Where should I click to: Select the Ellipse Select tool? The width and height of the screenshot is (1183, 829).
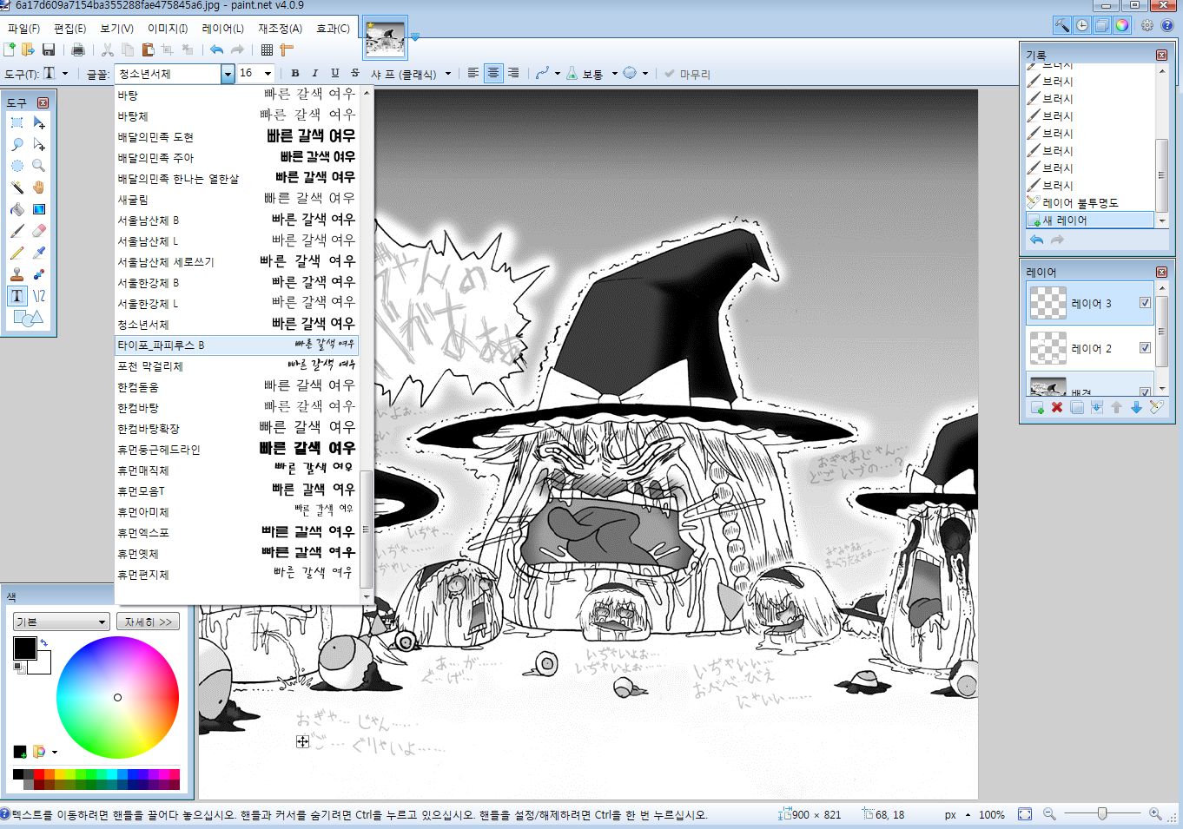[x=17, y=166]
